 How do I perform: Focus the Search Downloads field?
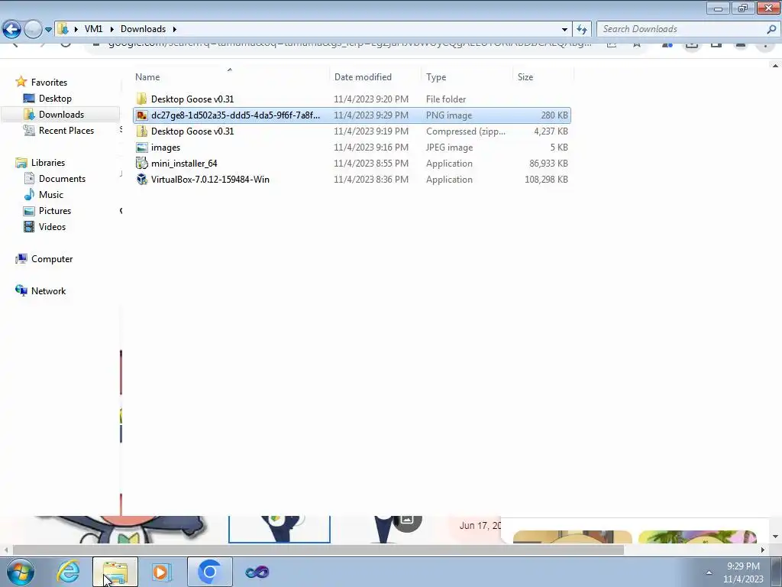pos(681,29)
